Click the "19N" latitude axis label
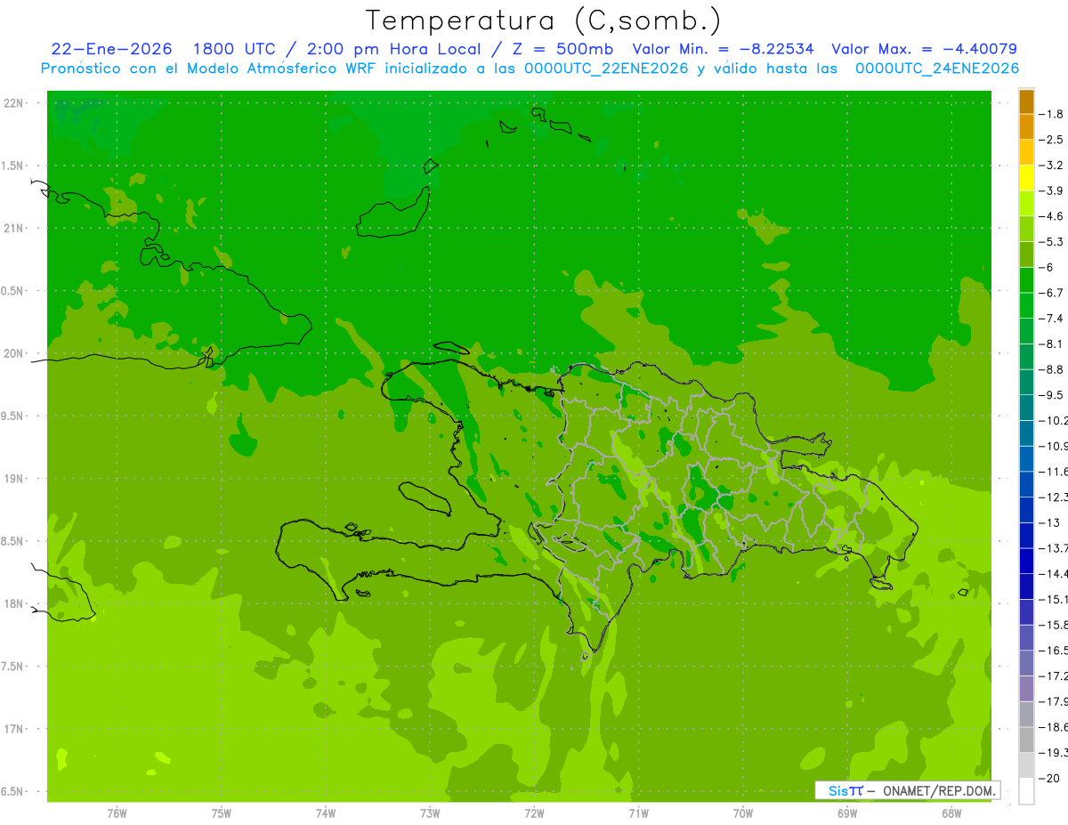Image resolution: width=1068 pixels, height=825 pixels. tap(14, 479)
